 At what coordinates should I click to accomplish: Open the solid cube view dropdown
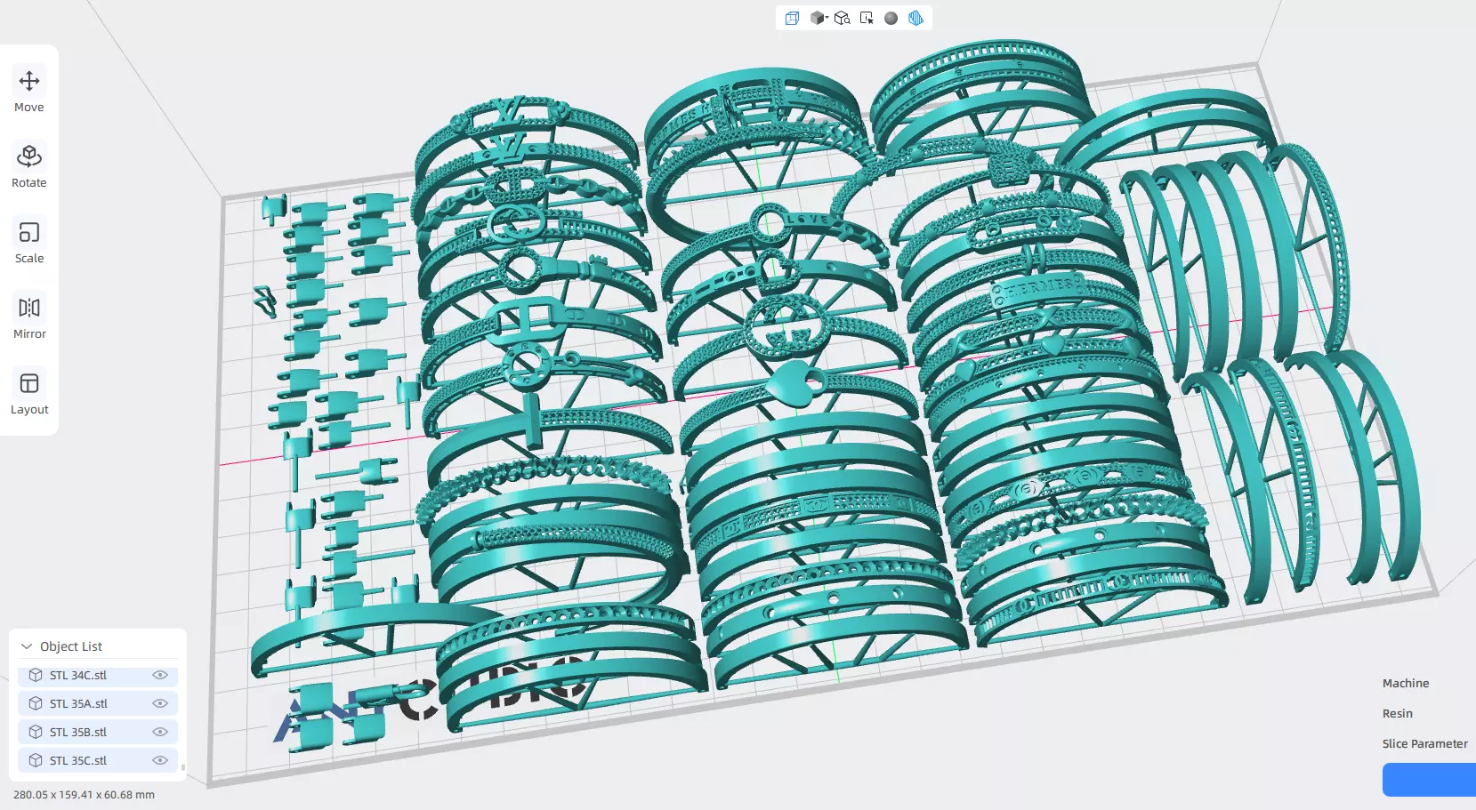point(819,18)
